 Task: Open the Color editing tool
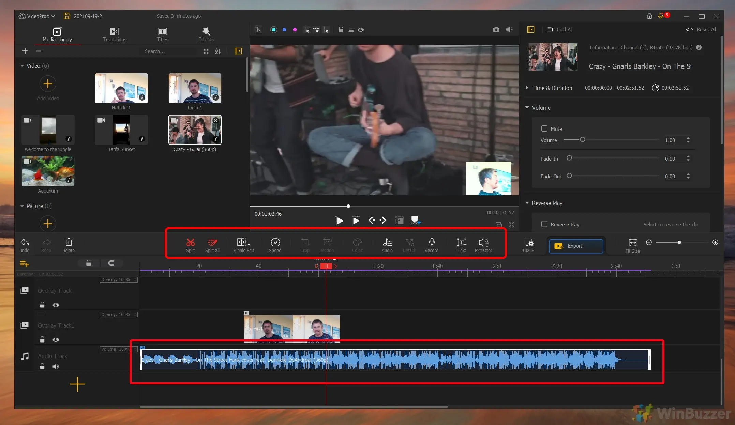357,244
